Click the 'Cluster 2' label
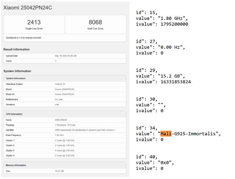235x179 pixels. (10, 145)
